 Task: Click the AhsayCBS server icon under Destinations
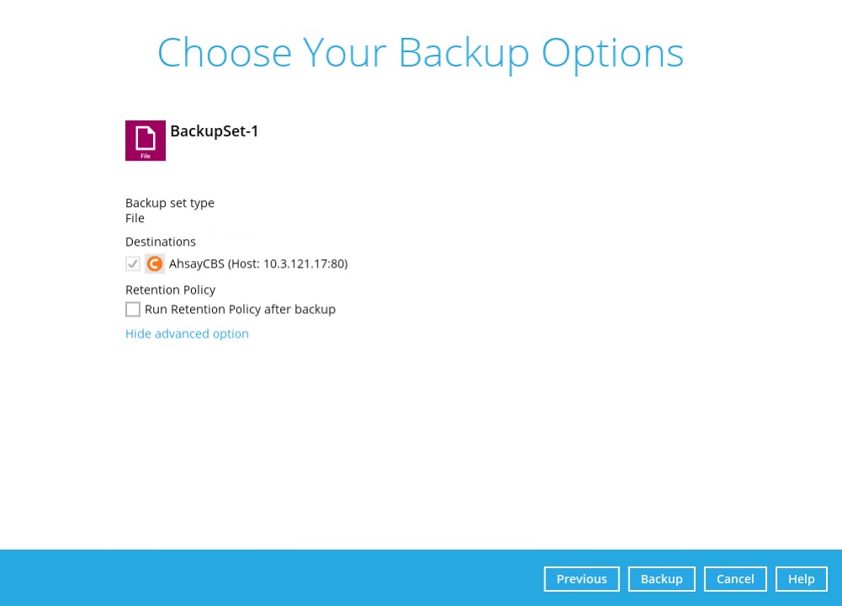pos(154,263)
